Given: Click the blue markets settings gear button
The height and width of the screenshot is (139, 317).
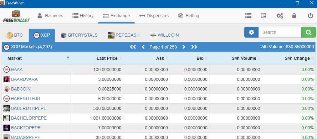Looking at the screenshot, I should (251, 32).
